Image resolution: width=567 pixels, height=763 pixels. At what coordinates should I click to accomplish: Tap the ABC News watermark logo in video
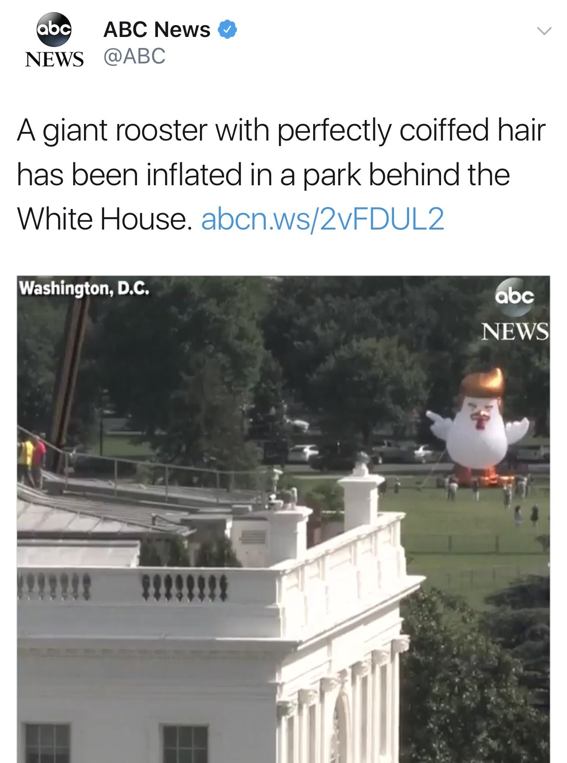515,310
